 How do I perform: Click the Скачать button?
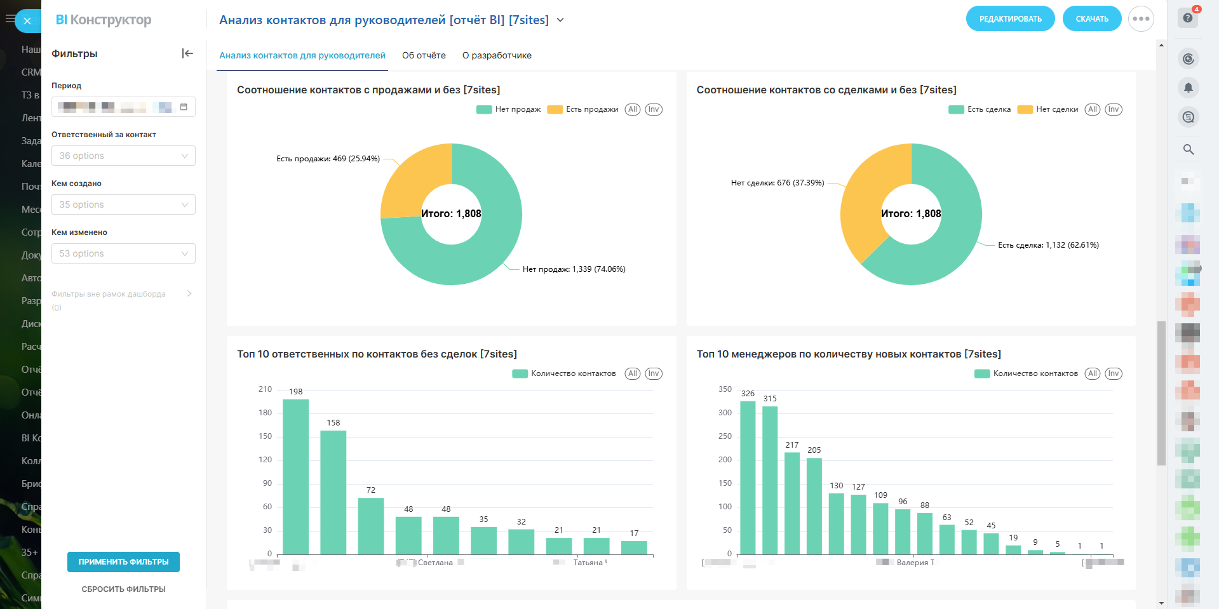click(1091, 19)
